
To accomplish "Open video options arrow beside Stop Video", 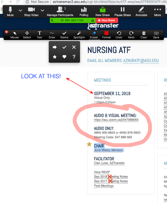I will click(x=42, y=10).
